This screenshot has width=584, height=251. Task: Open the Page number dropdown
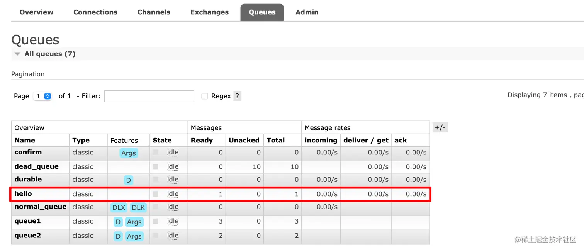(42, 96)
